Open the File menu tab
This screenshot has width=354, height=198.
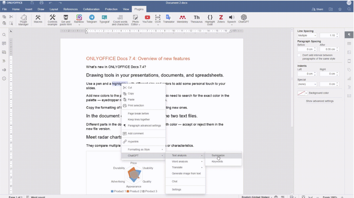(4, 9)
